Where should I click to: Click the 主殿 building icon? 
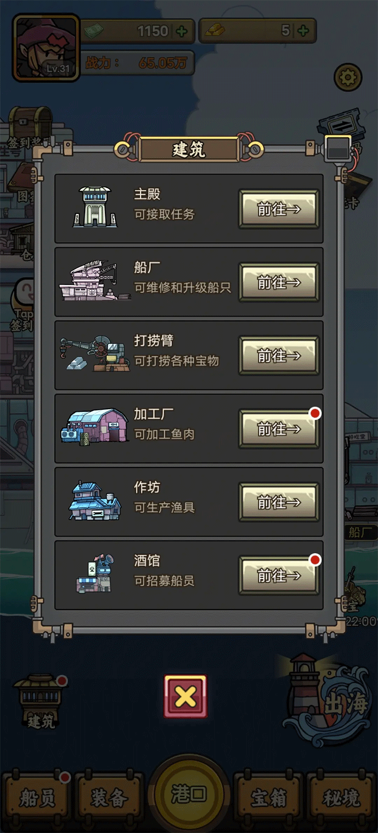95,207
